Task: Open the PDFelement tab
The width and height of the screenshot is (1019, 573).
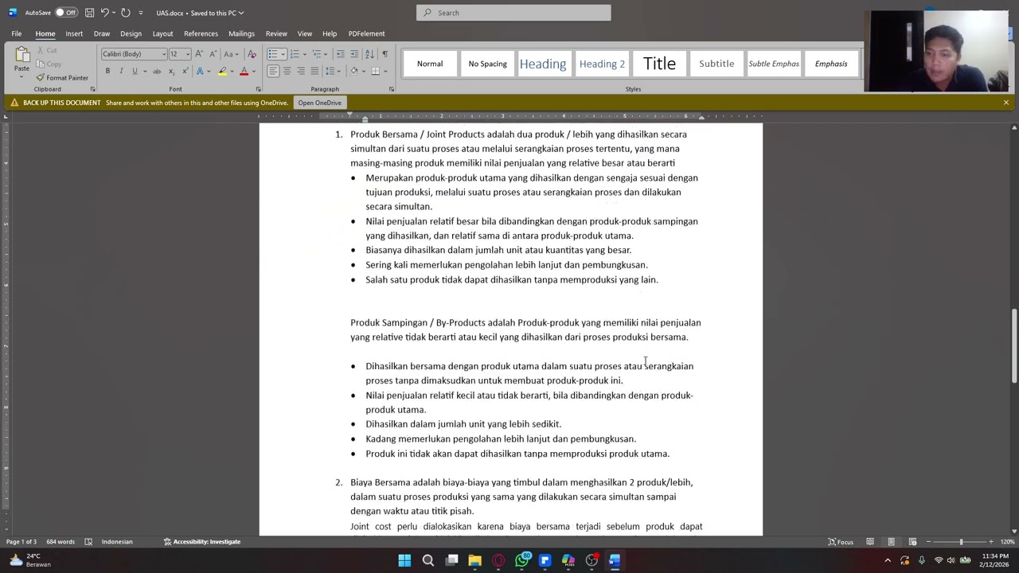Action: click(366, 33)
